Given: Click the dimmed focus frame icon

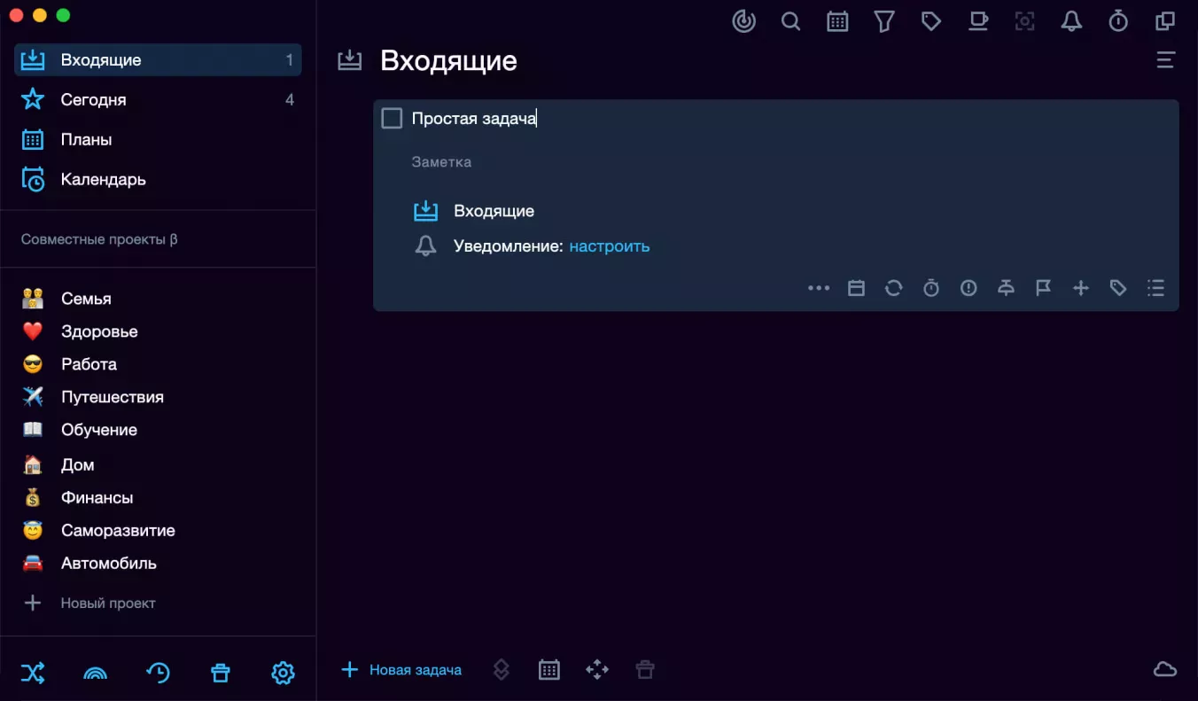Looking at the screenshot, I should click(1024, 21).
